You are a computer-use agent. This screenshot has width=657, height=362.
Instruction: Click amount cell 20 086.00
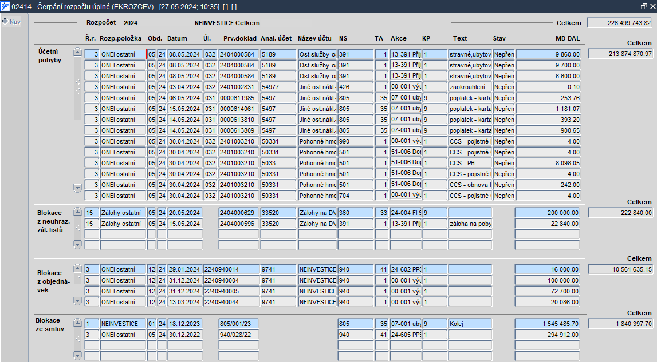click(548, 302)
